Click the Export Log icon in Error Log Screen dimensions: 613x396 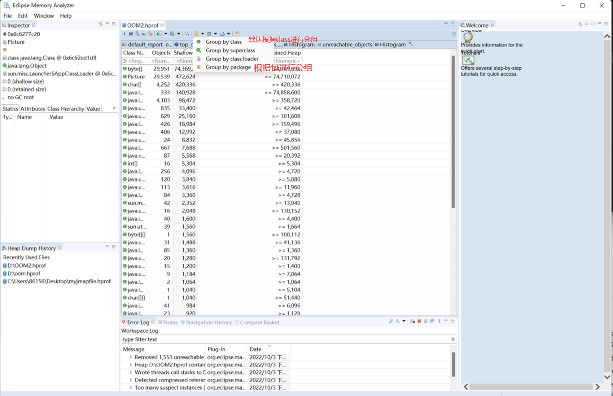click(391, 321)
